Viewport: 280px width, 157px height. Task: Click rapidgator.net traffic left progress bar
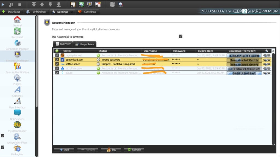pyautogui.click(x=244, y=56)
